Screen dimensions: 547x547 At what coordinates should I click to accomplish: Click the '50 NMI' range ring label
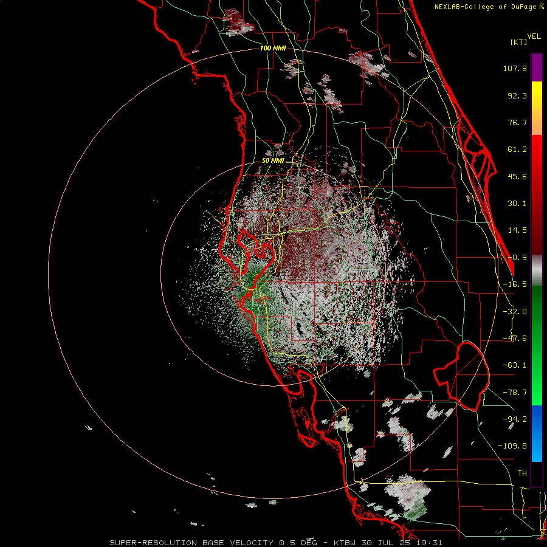pyautogui.click(x=273, y=161)
